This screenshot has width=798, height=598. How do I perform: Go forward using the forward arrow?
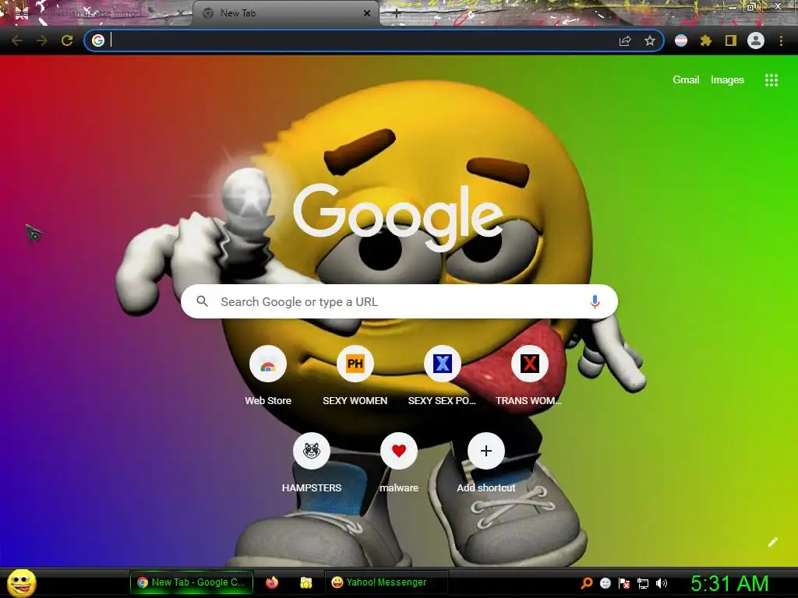point(42,40)
